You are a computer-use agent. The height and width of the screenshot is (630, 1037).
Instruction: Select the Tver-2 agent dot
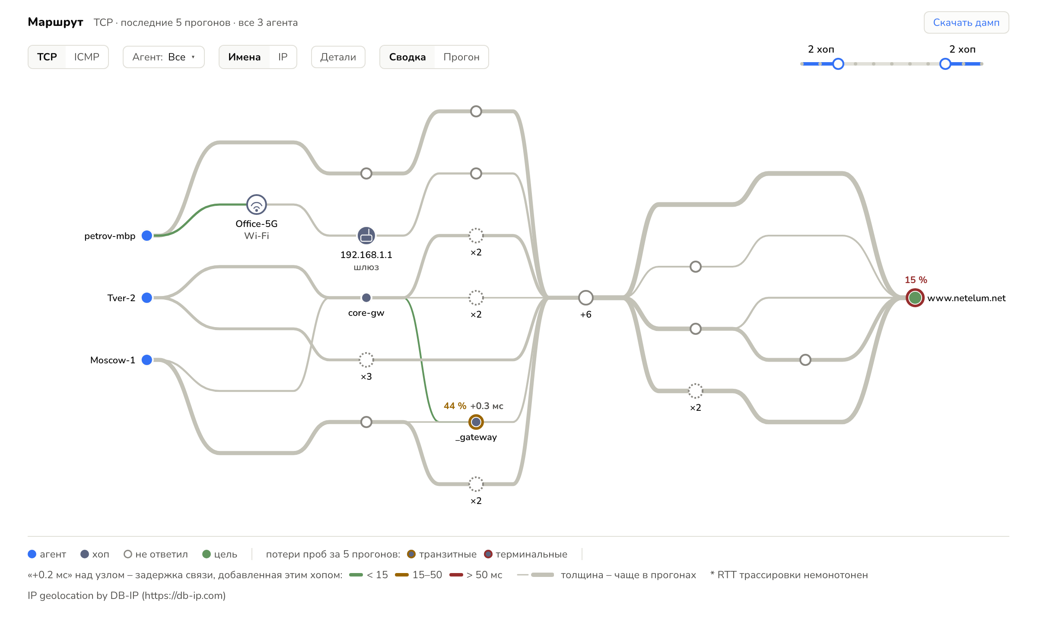click(147, 298)
